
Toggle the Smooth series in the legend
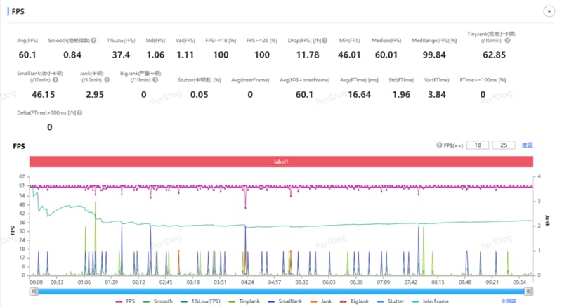[158, 301]
